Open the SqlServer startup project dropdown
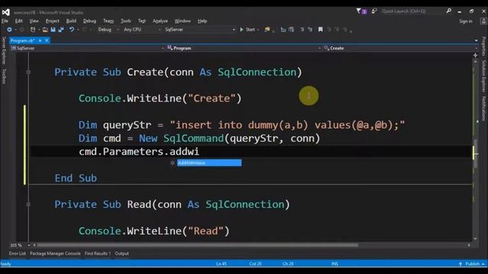Viewport: 488px width, 274px height. [x=200, y=30]
